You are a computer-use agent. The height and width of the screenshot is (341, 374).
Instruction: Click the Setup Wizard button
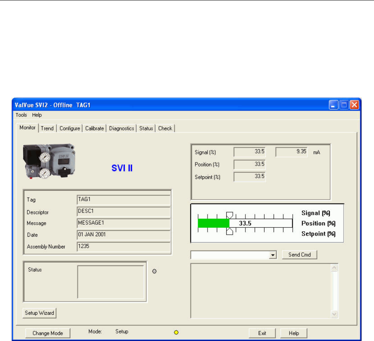(x=39, y=313)
